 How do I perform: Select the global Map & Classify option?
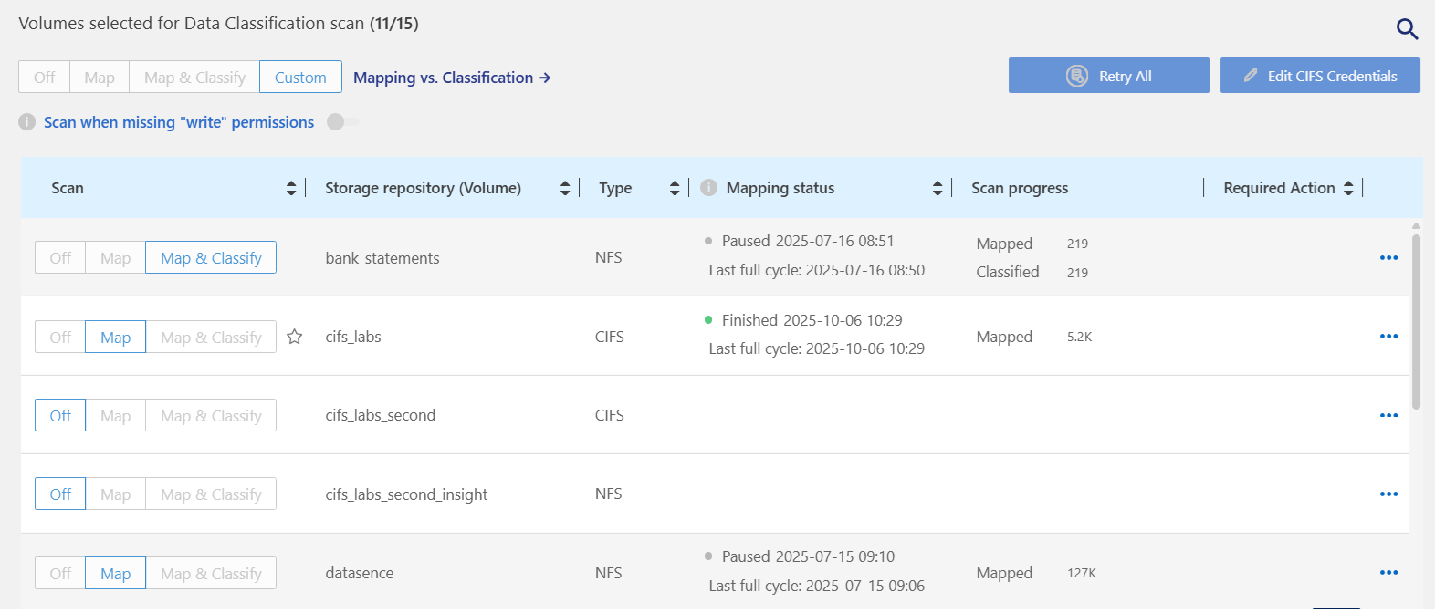coord(194,78)
